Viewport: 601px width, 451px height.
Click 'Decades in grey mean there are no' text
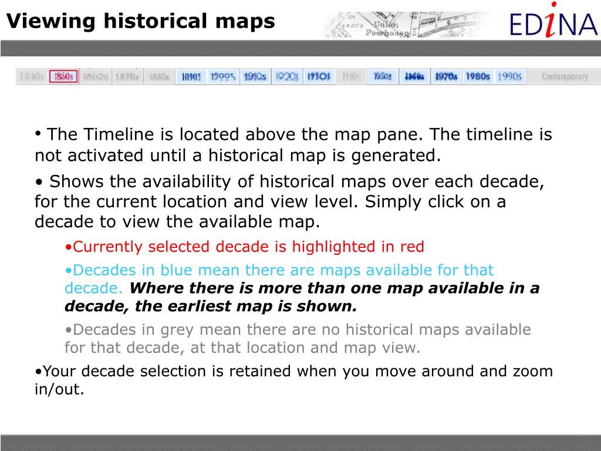pyautogui.click(x=207, y=329)
